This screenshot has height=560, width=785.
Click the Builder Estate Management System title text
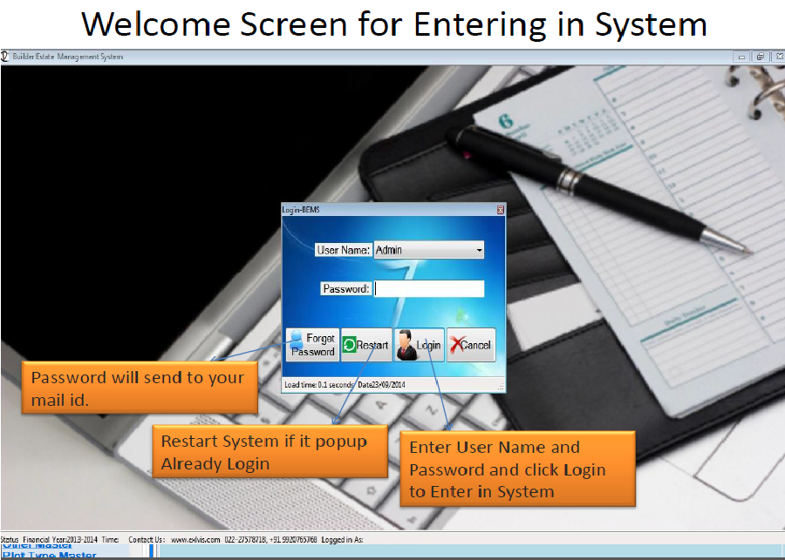[x=67, y=57]
